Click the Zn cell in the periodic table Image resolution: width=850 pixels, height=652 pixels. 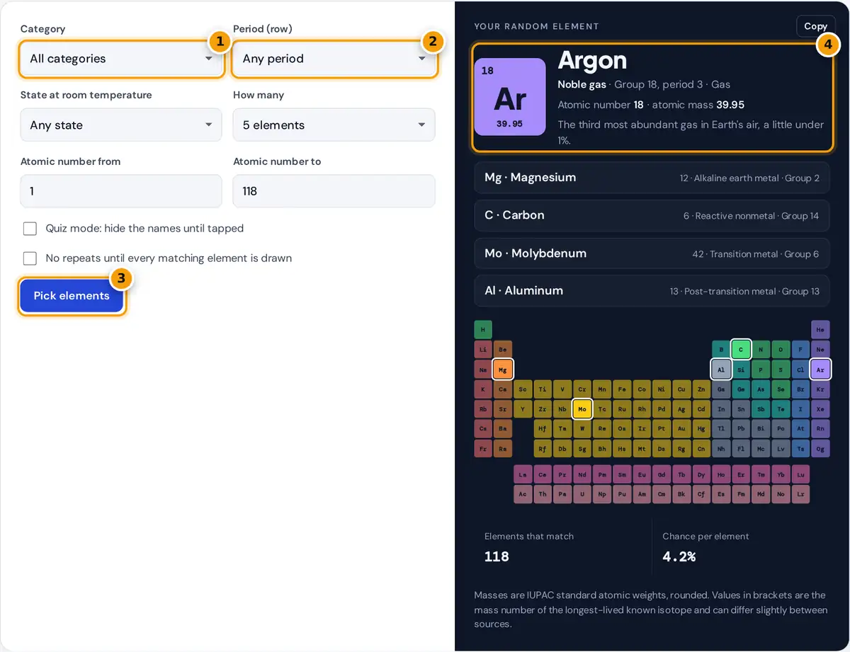coord(701,389)
